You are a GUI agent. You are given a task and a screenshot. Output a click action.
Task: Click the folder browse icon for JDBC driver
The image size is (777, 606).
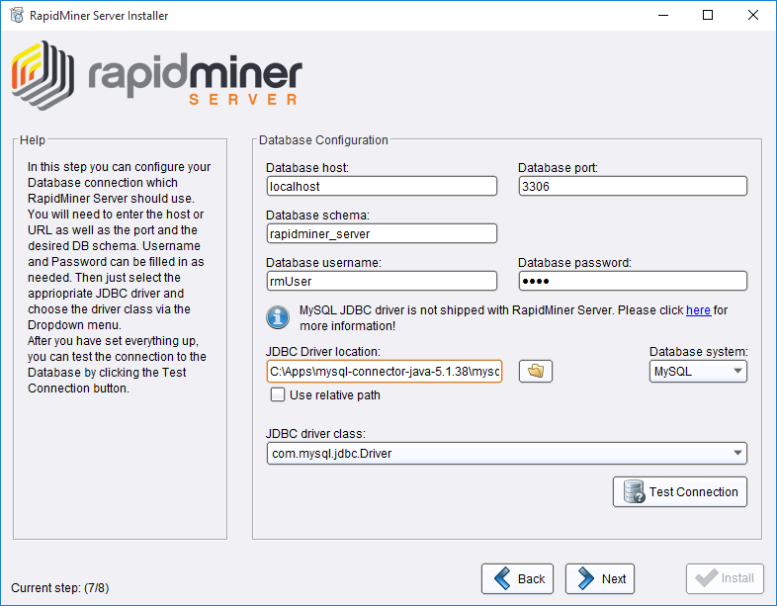click(536, 372)
